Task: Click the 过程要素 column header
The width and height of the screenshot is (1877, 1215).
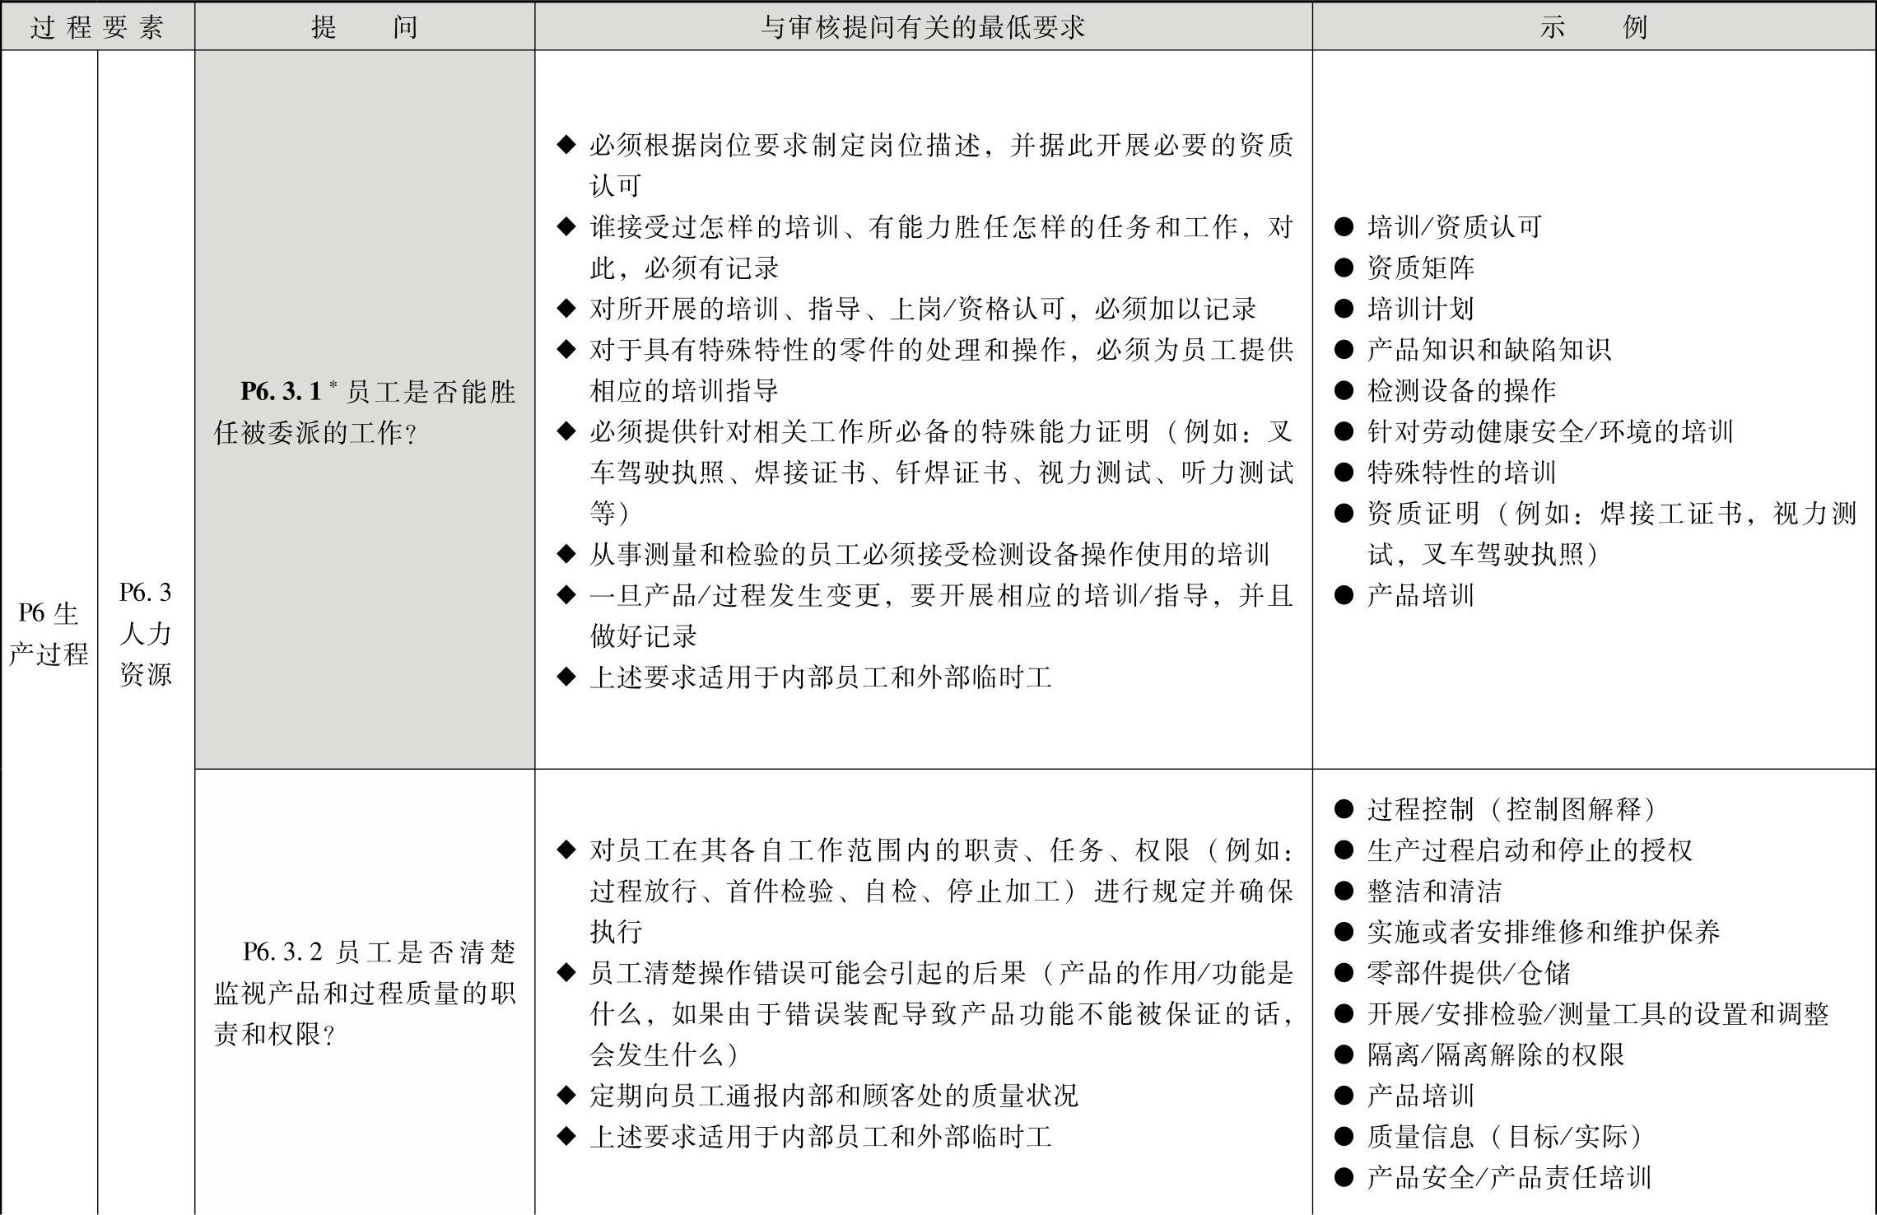Action: pos(97,27)
